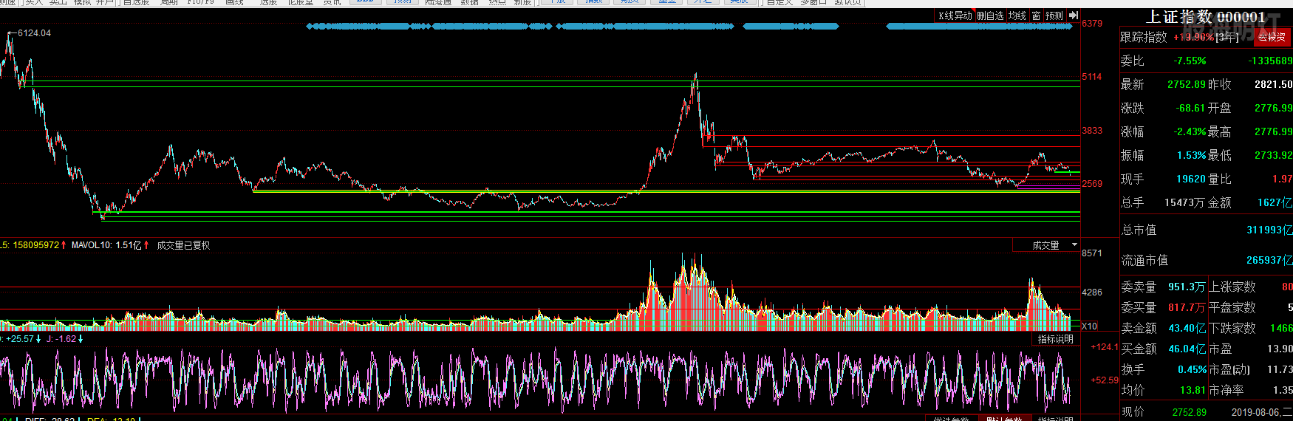This screenshot has height=421, width=1293.
Task: Click the 6379 price axis label
Action: coord(1092,24)
